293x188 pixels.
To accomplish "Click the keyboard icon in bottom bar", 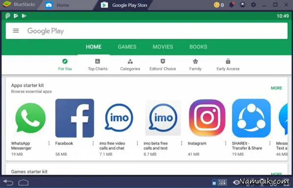I will click(222, 182).
